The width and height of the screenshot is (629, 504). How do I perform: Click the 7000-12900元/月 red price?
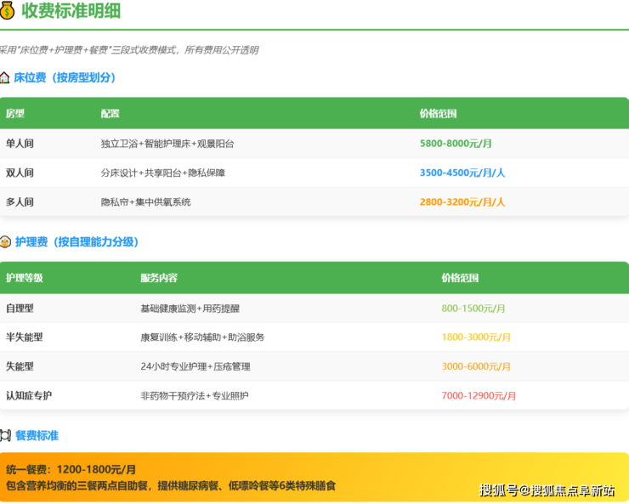pyautogui.click(x=479, y=395)
